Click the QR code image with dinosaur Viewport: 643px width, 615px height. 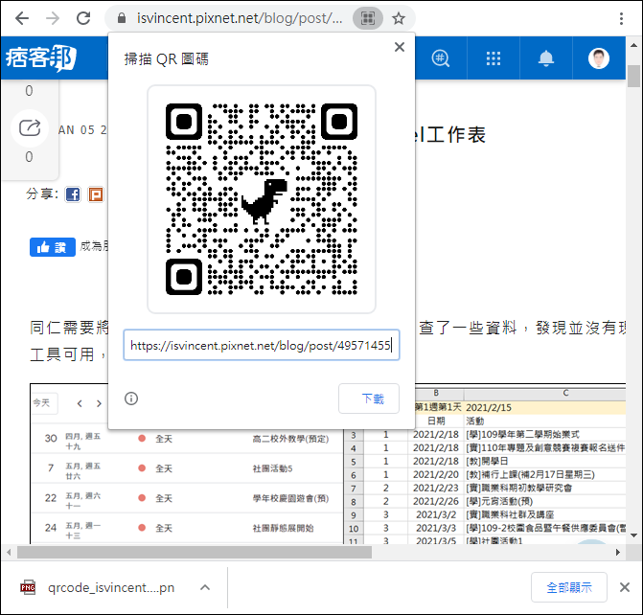[262, 199]
